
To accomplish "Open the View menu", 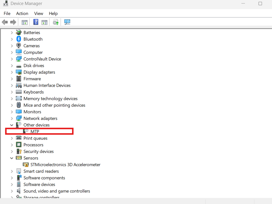I will pyautogui.click(x=39, y=14).
